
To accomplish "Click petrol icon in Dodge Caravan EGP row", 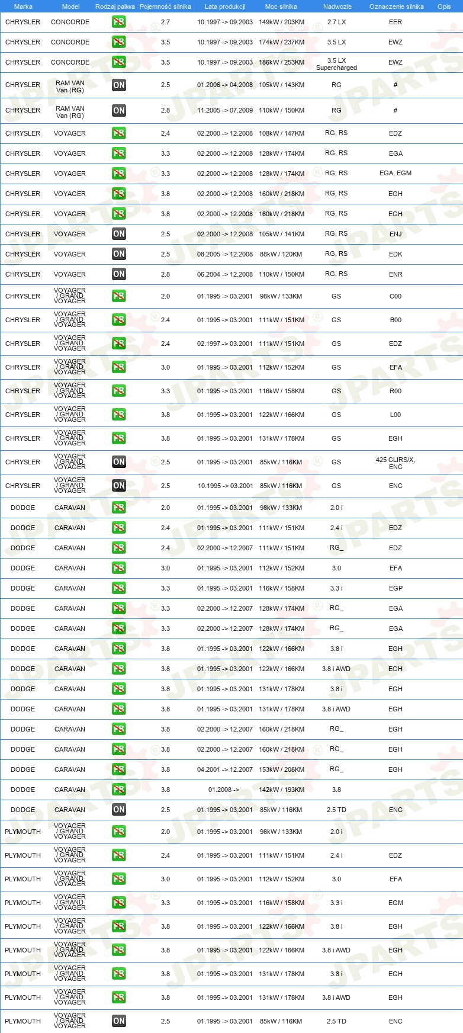I will 119,588.
